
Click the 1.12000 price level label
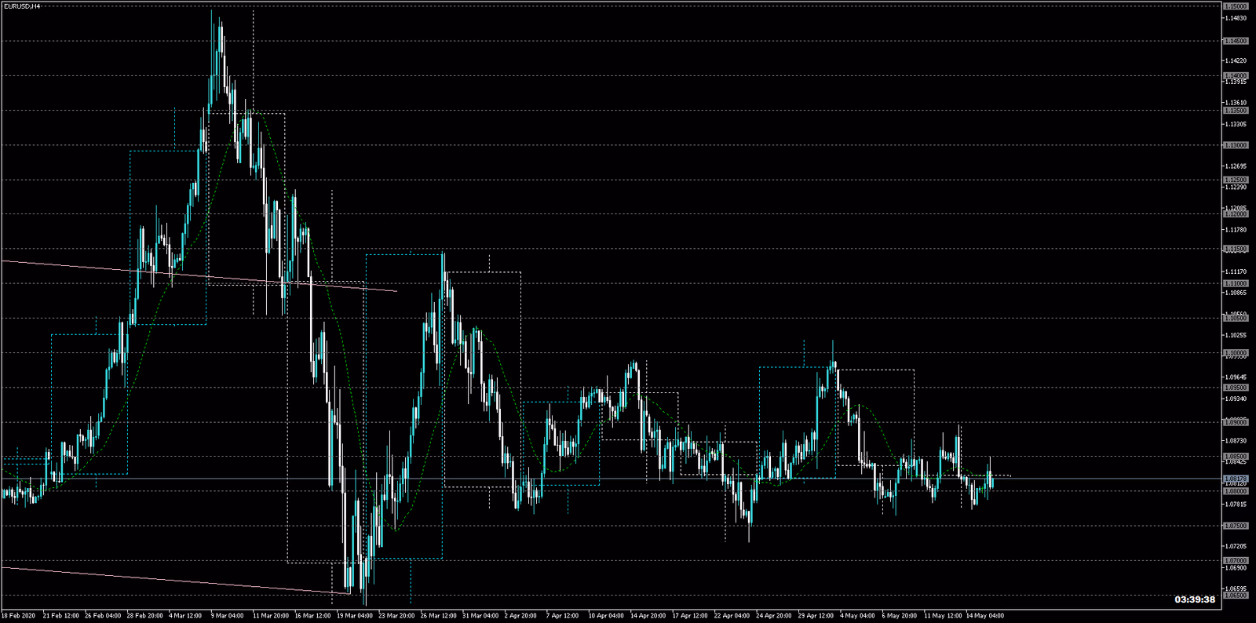[1236, 214]
